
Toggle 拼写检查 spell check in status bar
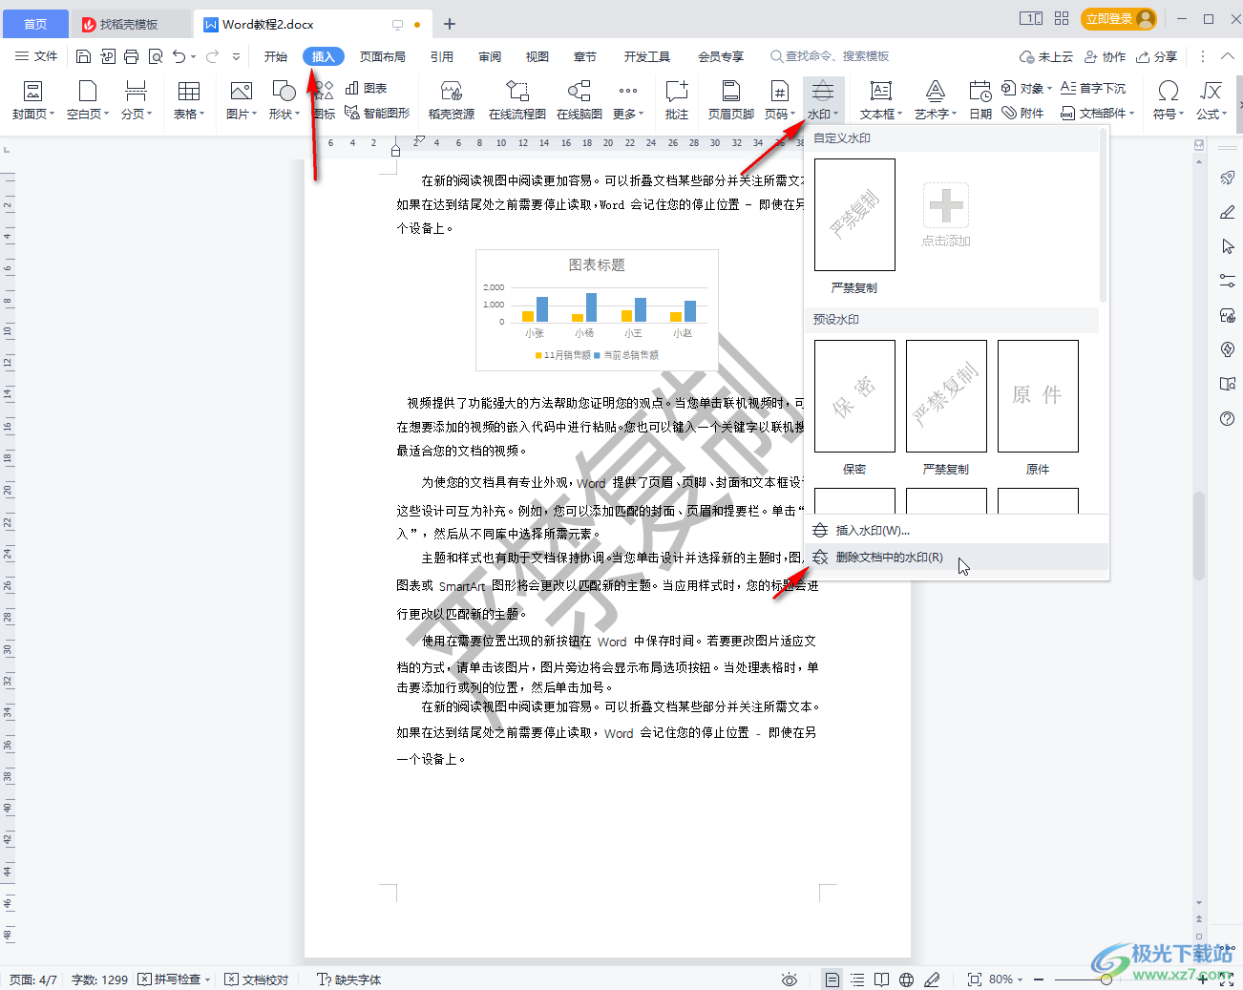click(x=174, y=979)
